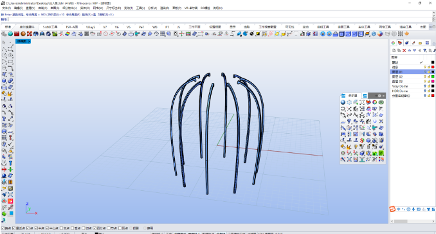Select the 图层 01 layer row
Image resolution: width=436 pixels, height=234 pixels.
[413, 72]
